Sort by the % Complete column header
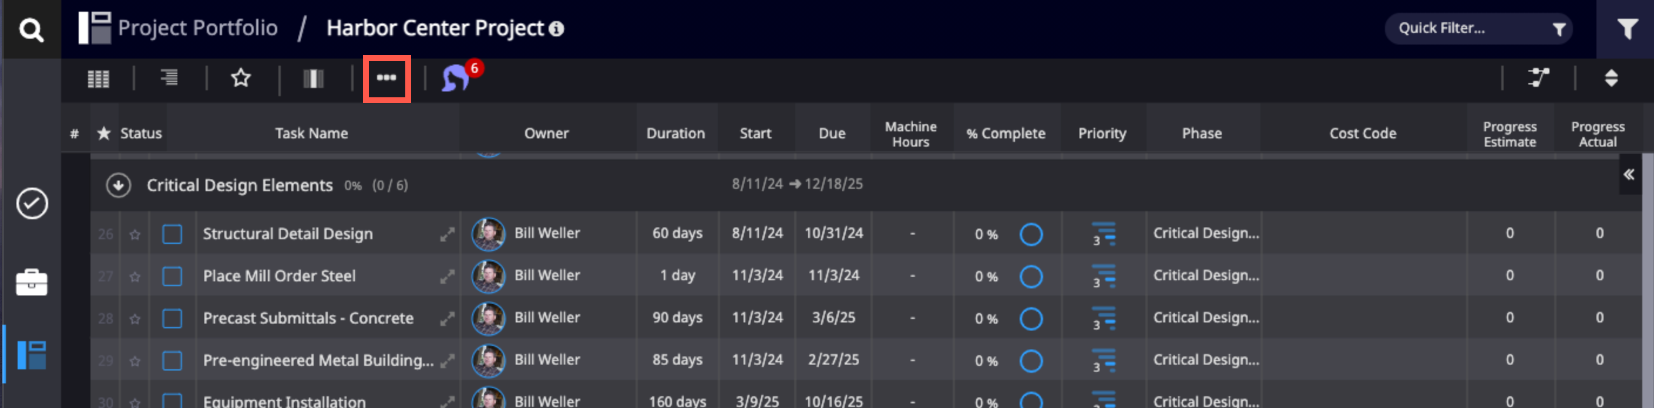This screenshot has width=1654, height=408. pos(1006,133)
